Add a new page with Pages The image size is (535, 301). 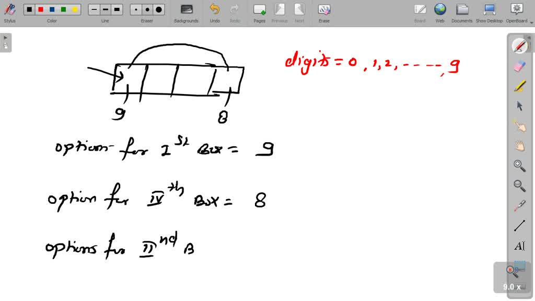coord(259,13)
